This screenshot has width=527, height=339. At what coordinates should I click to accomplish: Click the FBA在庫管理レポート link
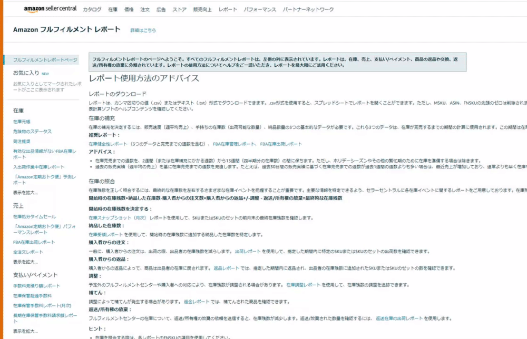234,144
